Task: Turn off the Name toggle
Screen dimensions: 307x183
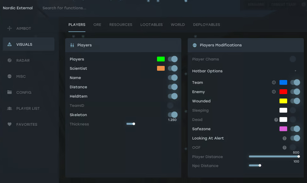Action: pos(173,78)
